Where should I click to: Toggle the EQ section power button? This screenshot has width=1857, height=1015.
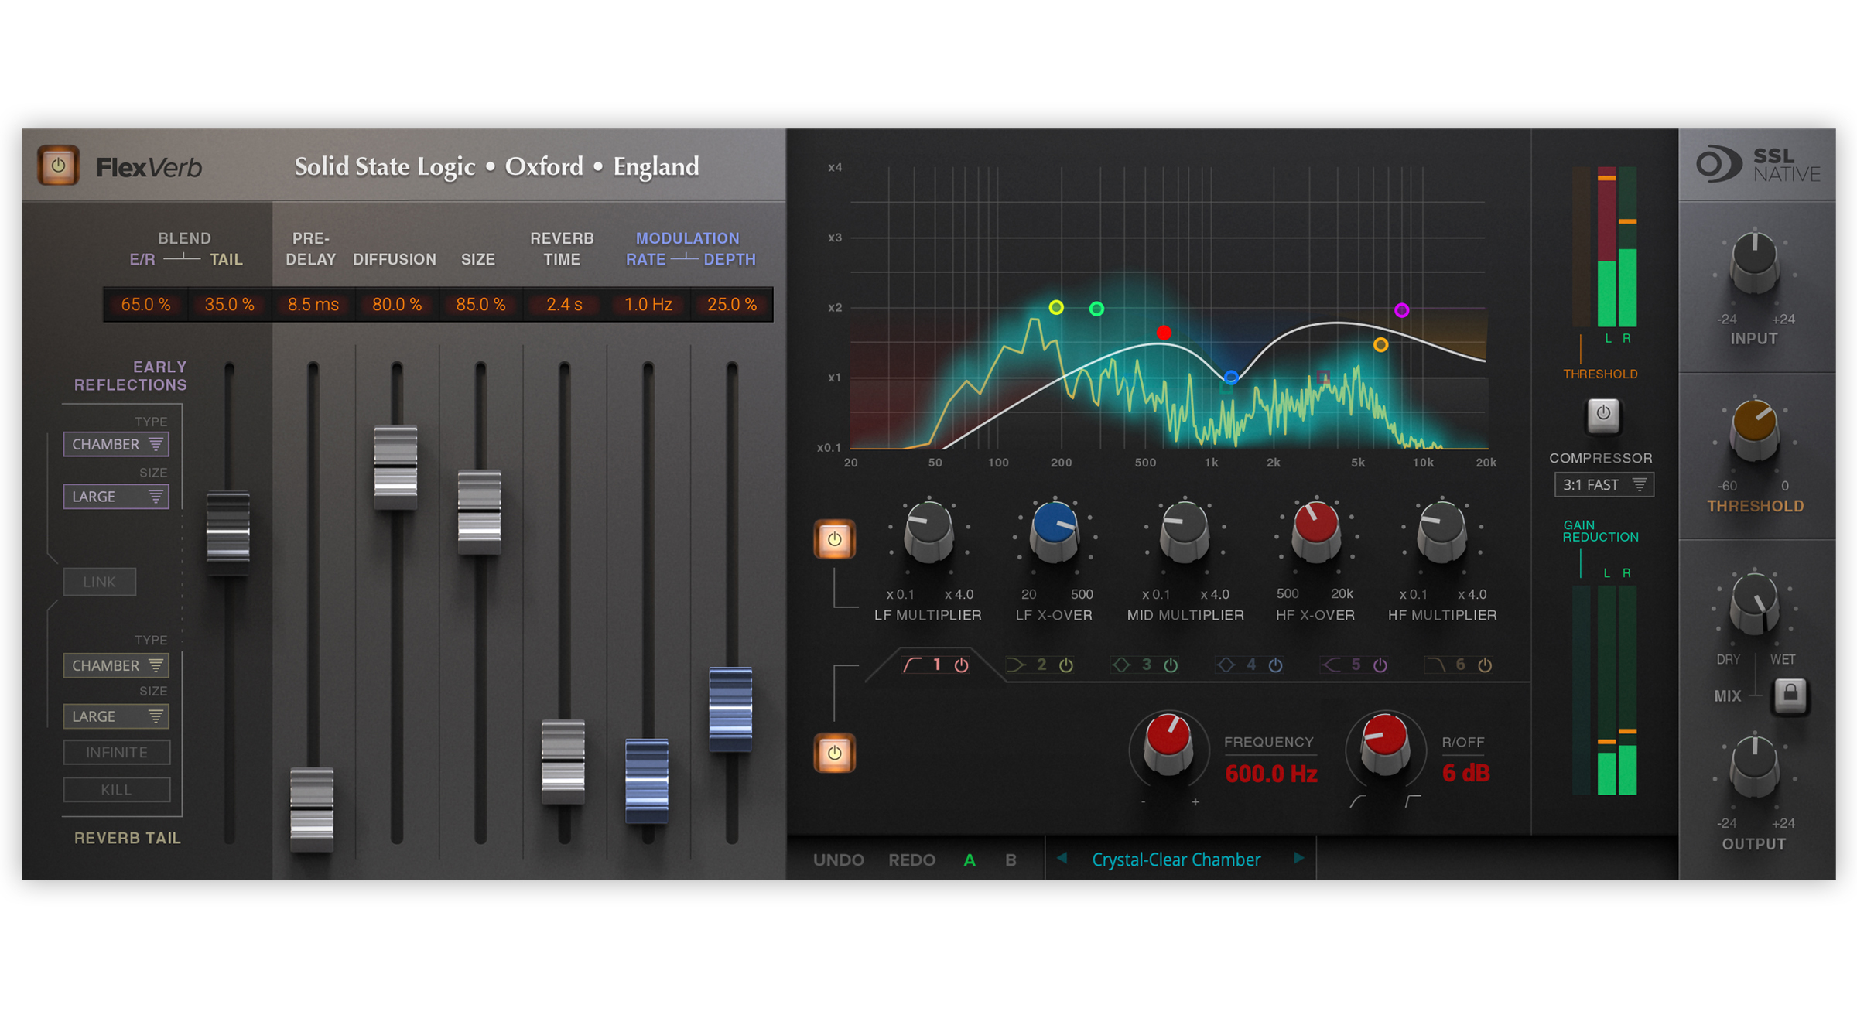[x=834, y=752]
